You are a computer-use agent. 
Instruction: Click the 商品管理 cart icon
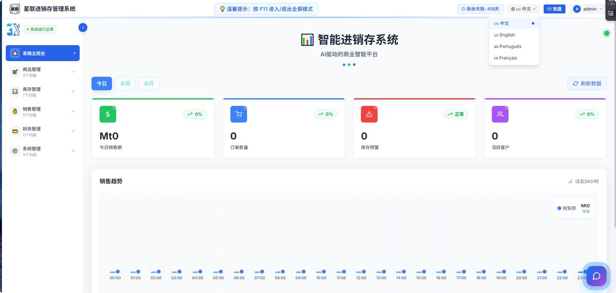15,72
